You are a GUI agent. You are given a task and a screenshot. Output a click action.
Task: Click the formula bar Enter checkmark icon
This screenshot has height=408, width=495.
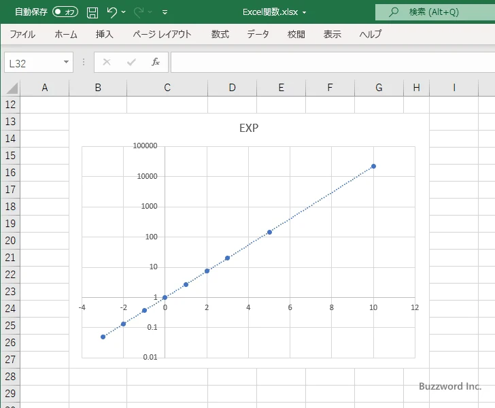tap(131, 62)
